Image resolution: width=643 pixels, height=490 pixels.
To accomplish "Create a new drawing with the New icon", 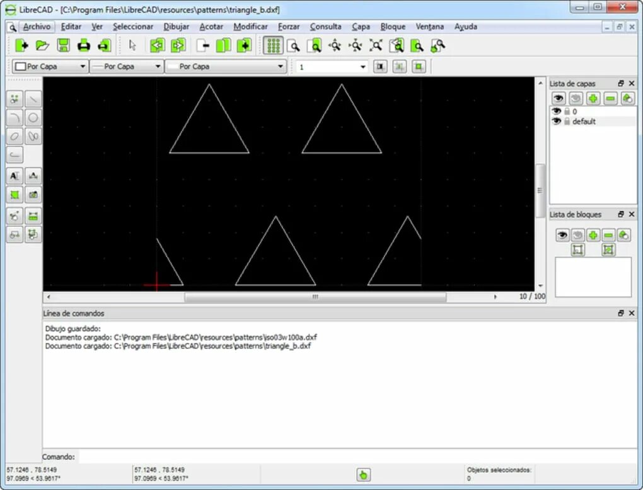I will (21, 45).
